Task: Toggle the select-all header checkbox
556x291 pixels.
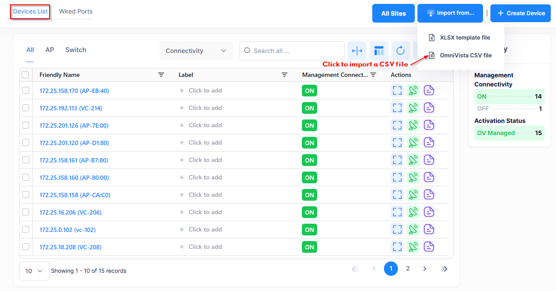Action: (25, 75)
